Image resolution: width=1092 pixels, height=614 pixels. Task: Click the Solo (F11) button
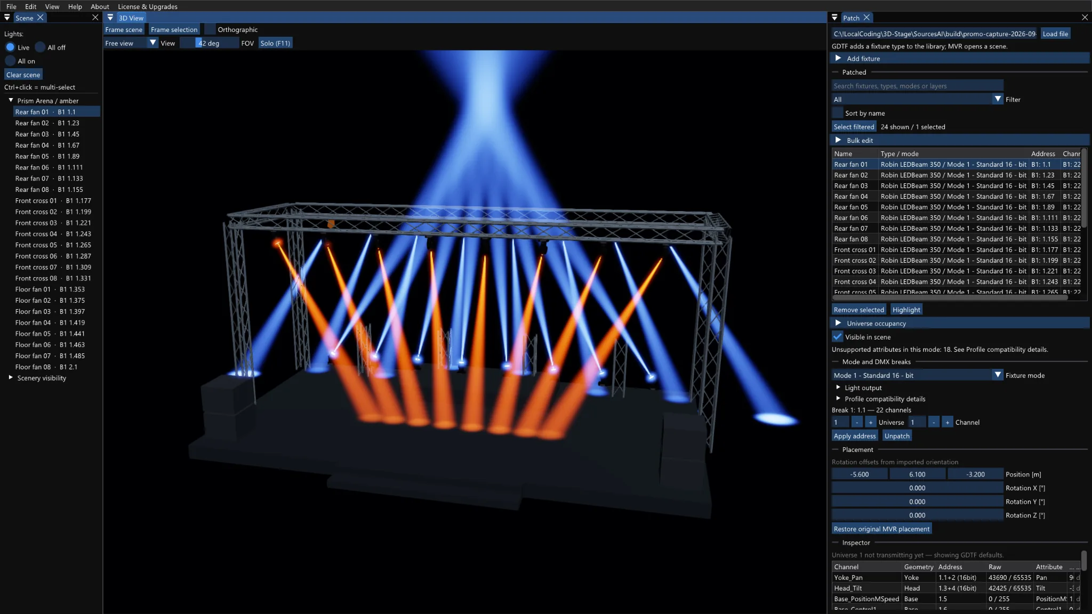pyautogui.click(x=275, y=43)
